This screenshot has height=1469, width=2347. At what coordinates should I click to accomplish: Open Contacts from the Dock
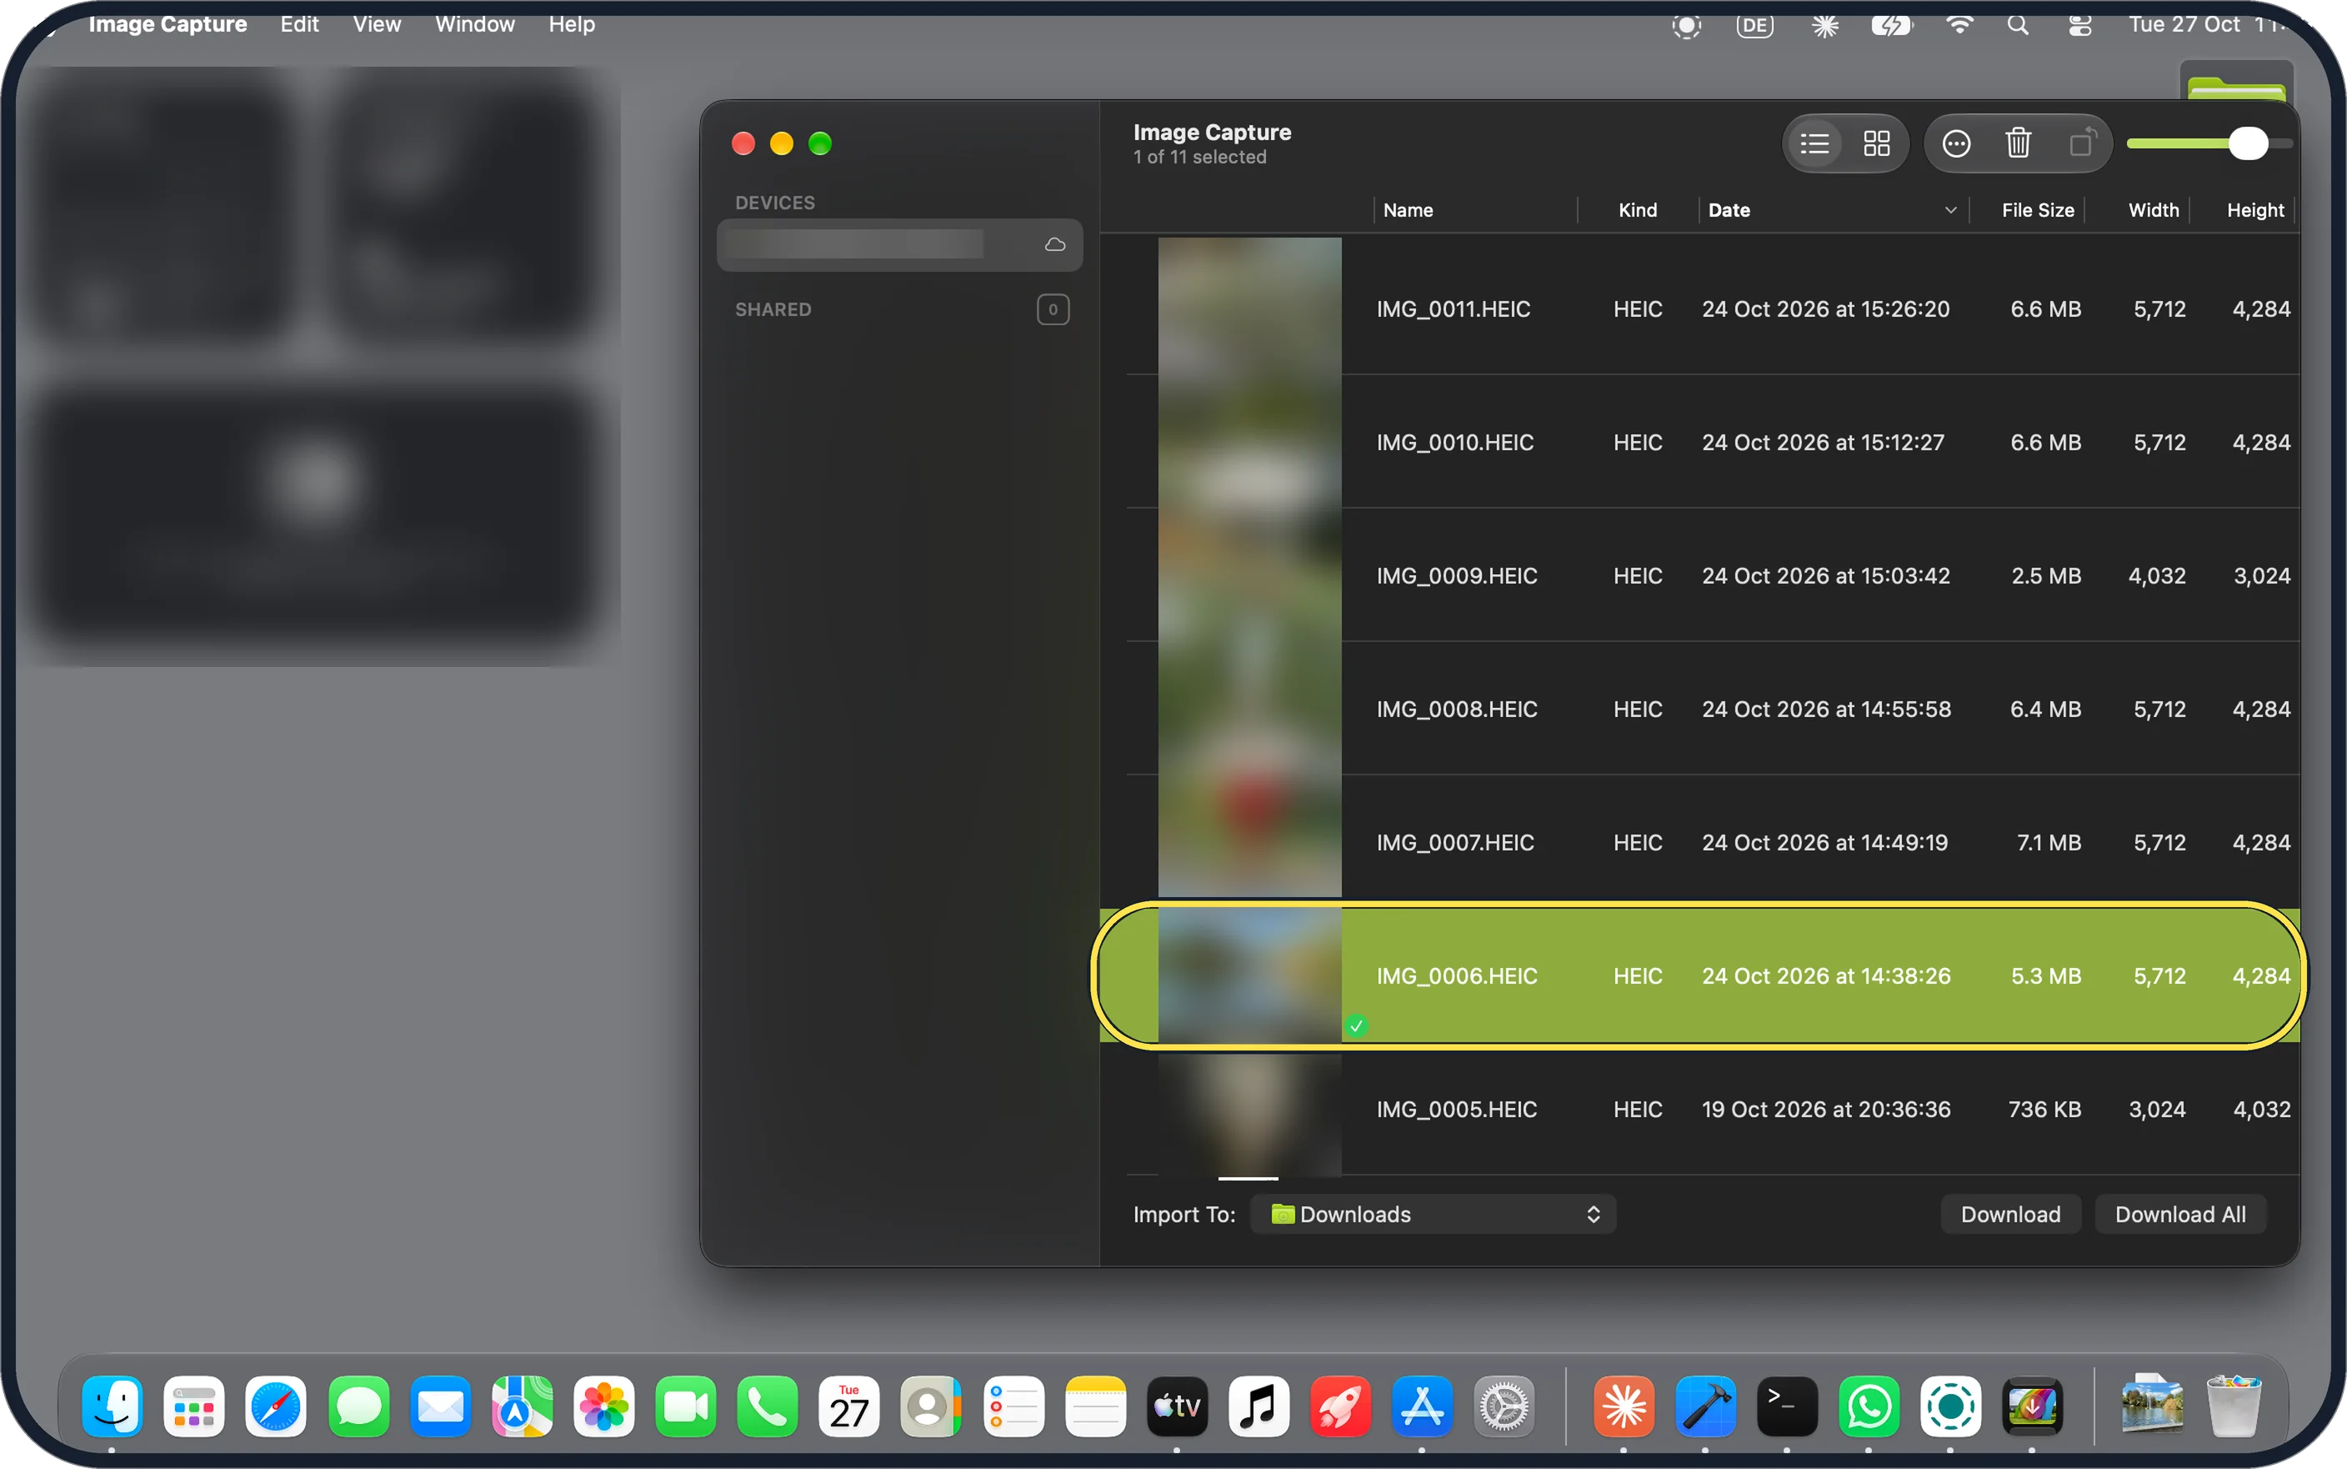pos(930,1406)
